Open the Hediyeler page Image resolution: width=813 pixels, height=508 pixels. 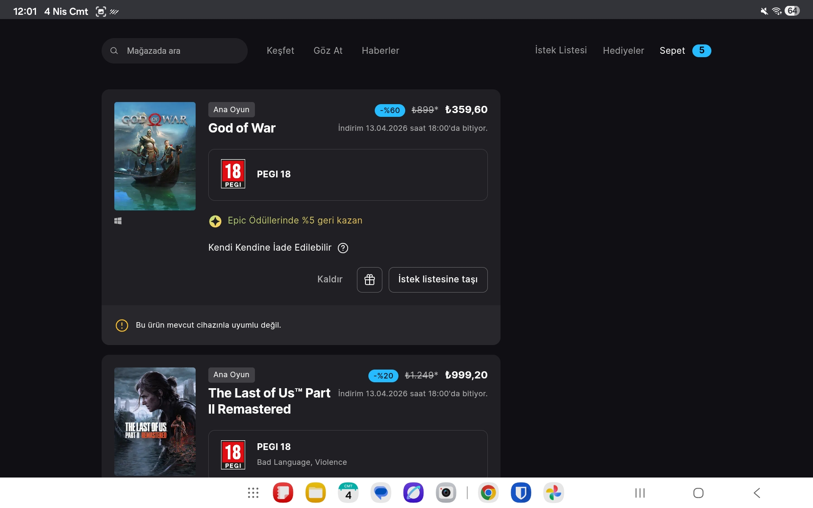tap(623, 51)
